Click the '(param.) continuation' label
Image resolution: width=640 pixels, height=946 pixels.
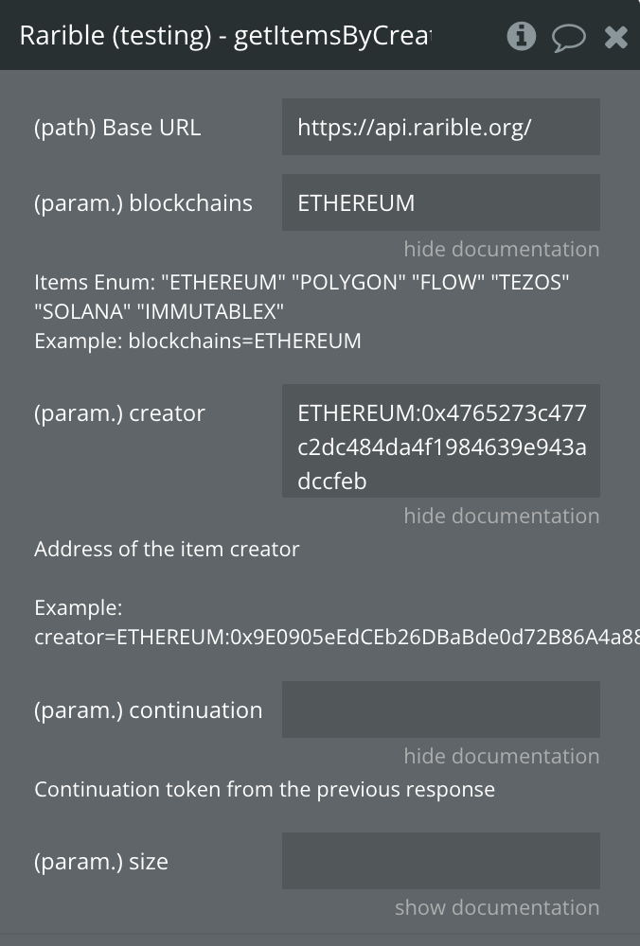point(148,710)
